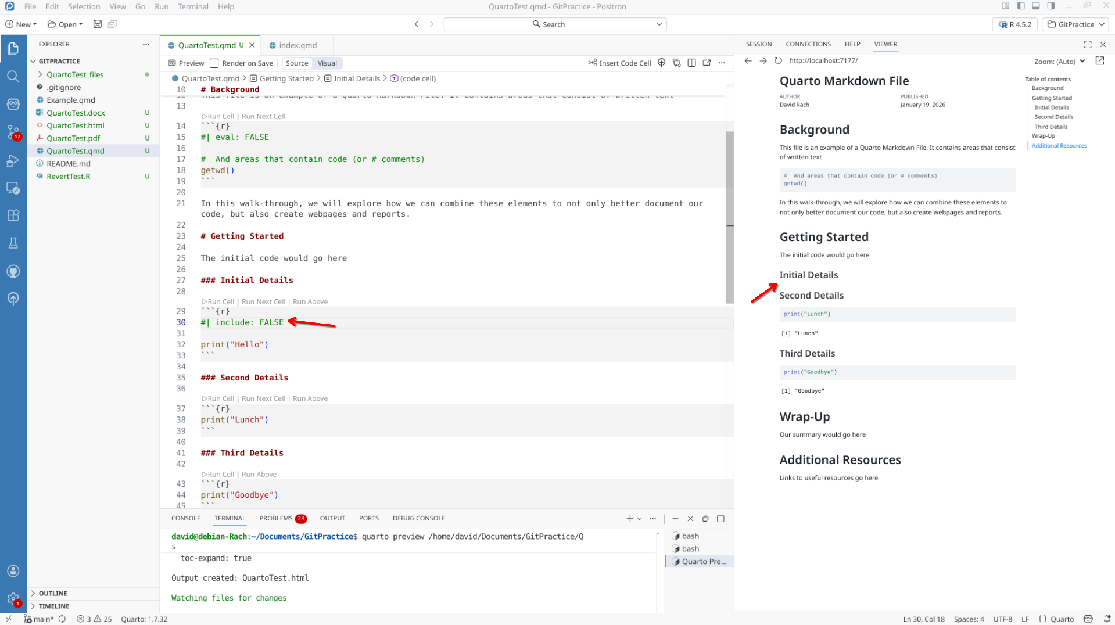Open the Zoom (Auto) dropdown
The width and height of the screenshot is (1115, 625).
[1059, 61]
